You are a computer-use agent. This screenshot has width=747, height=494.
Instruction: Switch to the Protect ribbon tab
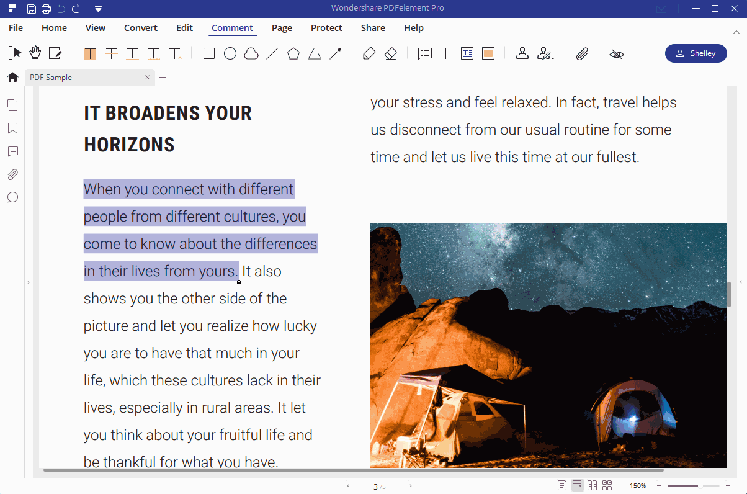tap(326, 28)
